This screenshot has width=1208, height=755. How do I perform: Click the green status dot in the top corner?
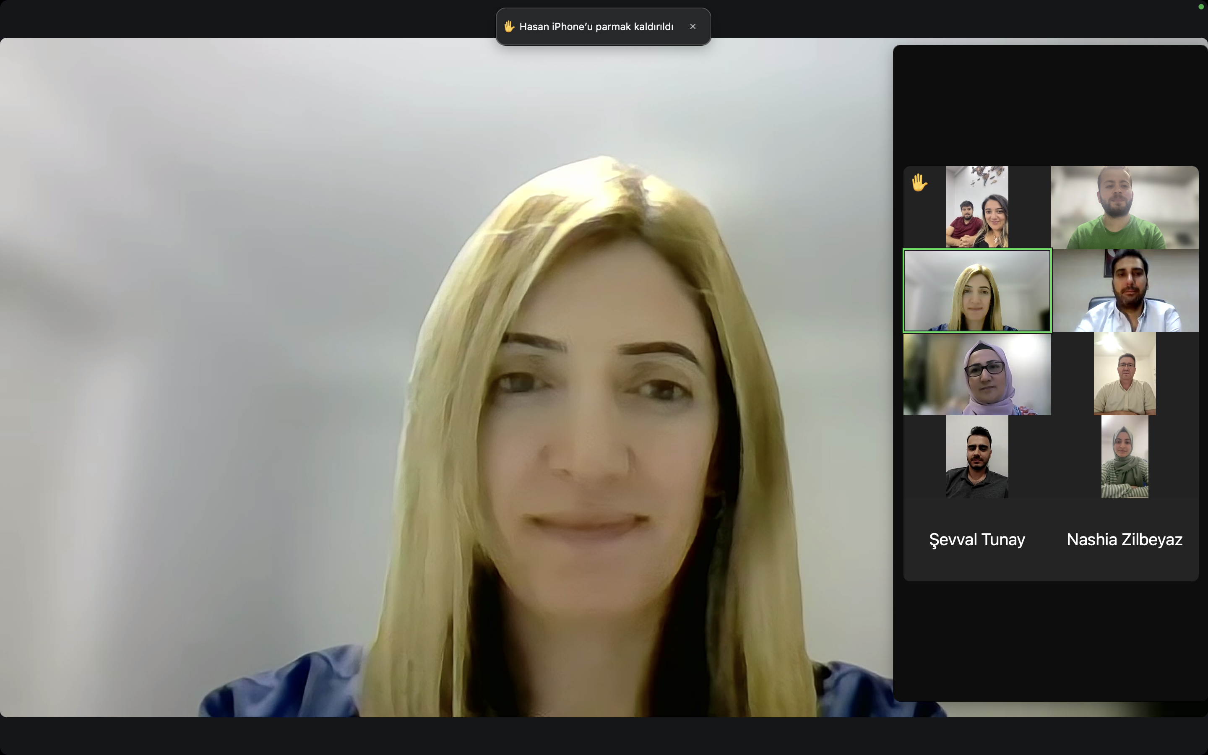[1201, 6]
